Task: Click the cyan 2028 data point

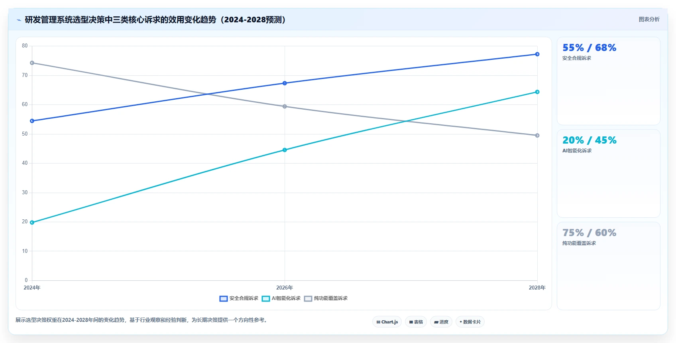Action: [537, 92]
